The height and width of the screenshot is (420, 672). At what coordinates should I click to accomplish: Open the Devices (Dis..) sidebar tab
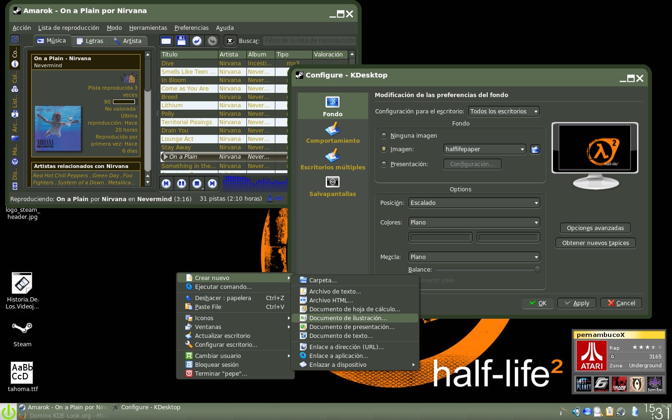tap(15, 180)
